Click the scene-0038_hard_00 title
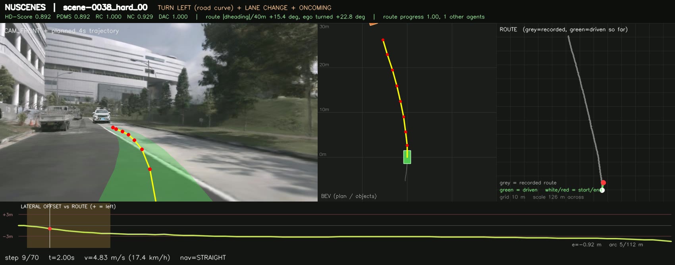Viewport: 675px width, 265px height. (x=105, y=8)
